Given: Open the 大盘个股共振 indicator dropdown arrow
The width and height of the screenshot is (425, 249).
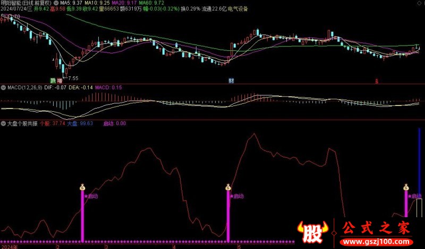Looking at the screenshot, I should pos(3,123).
